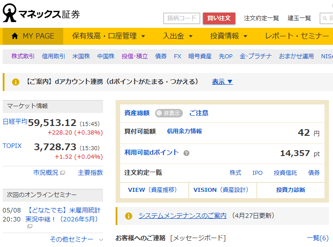
Task: Click the 利用可能dポイント link
Action: pos(151,152)
